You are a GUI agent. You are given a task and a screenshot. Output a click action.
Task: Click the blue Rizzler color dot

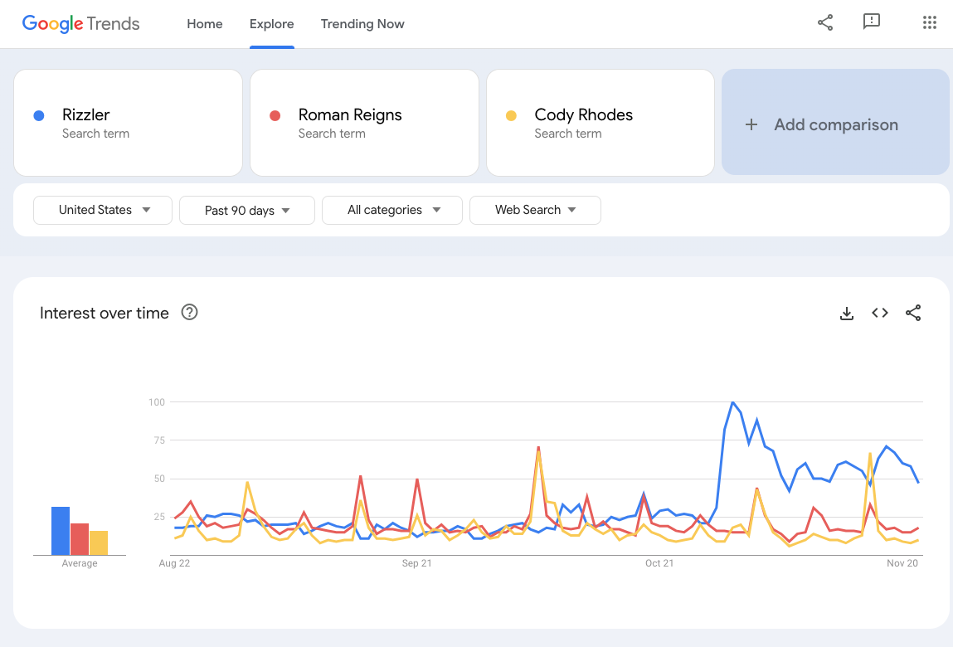(39, 115)
